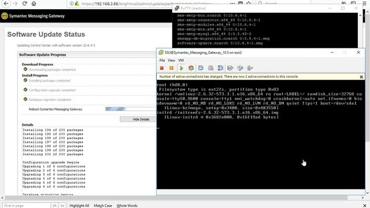Click 'Reboot Symantec Messaging Gateway' label
Screen dimensions: 370x208
coord(55,109)
